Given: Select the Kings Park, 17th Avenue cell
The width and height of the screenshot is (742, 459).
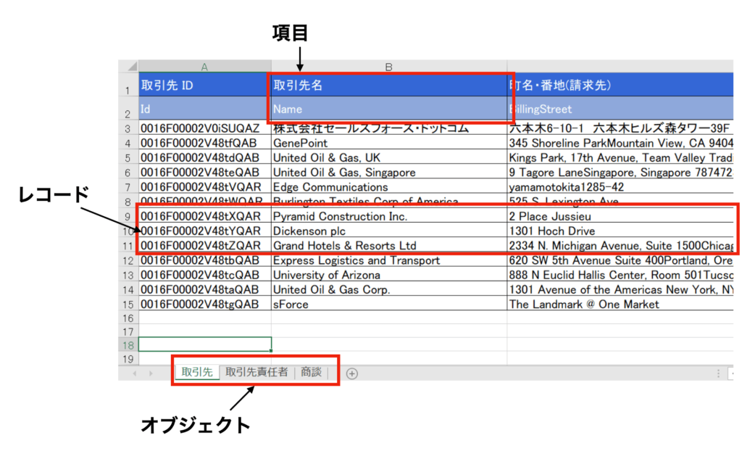Looking at the screenshot, I should click(x=620, y=157).
